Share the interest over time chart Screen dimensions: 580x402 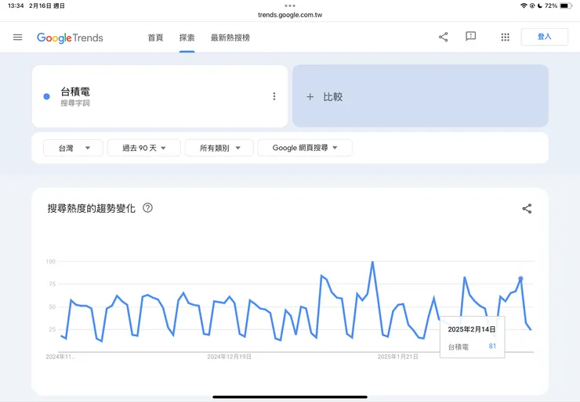(x=527, y=209)
